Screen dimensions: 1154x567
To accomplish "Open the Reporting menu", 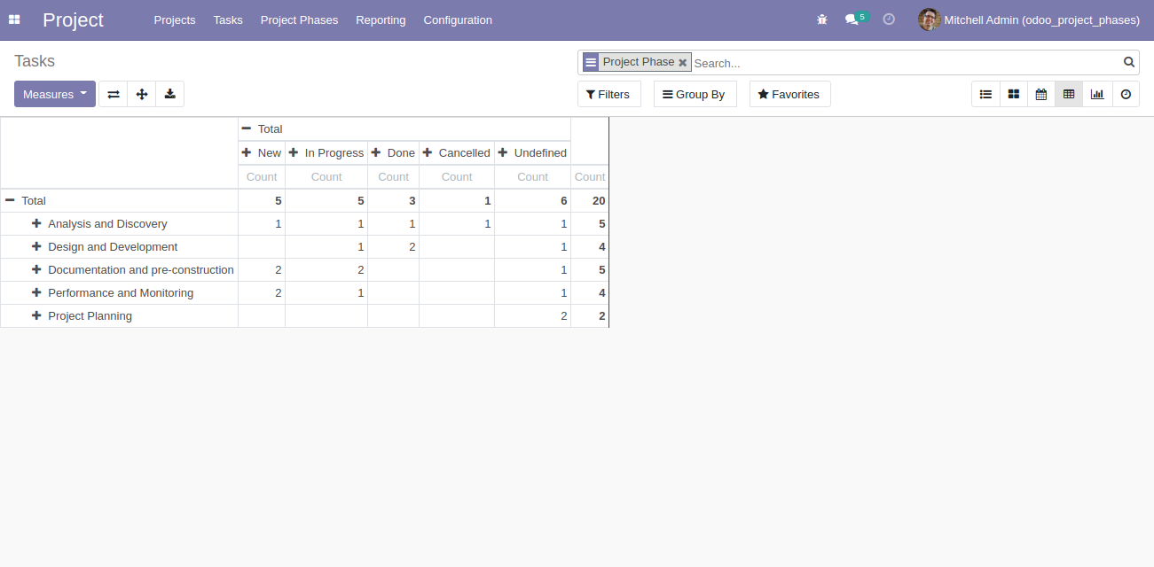I will coord(381,19).
